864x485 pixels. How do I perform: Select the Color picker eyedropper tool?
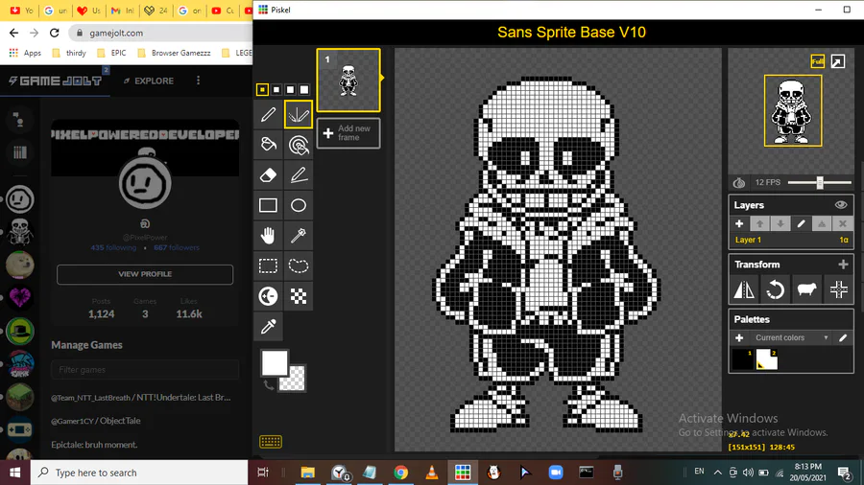[269, 326]
